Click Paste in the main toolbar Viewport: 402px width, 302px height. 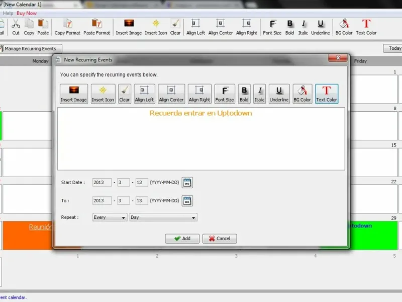click(x=43, y=27)
